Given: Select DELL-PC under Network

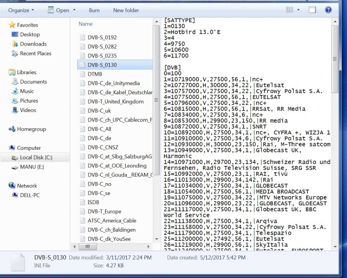Looking at the screenshot, I should (x=30, y=195).
